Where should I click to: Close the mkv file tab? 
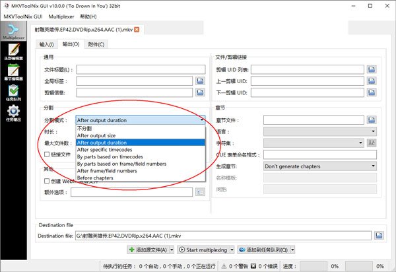(x=137, y=30)
